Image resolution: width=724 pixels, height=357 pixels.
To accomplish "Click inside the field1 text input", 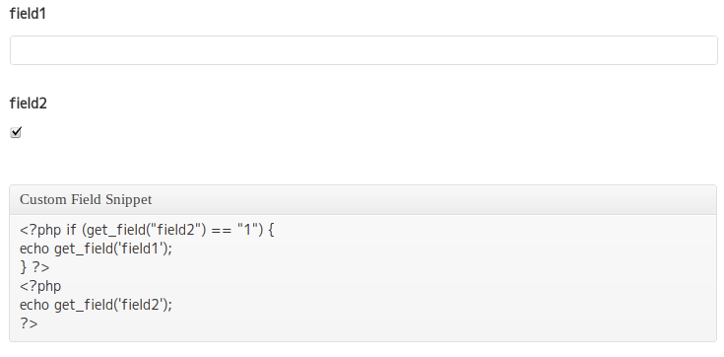I will click(363, 50).
